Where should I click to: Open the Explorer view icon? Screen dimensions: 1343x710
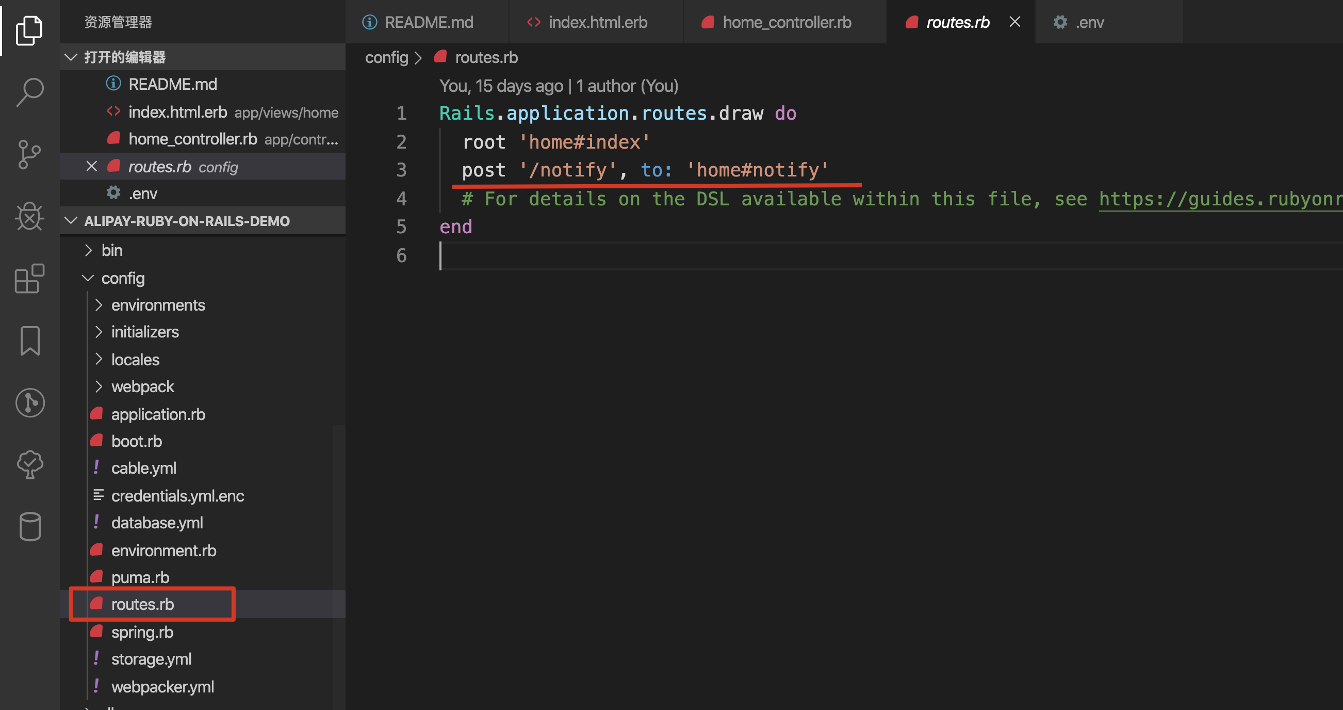tap(29, 30)
